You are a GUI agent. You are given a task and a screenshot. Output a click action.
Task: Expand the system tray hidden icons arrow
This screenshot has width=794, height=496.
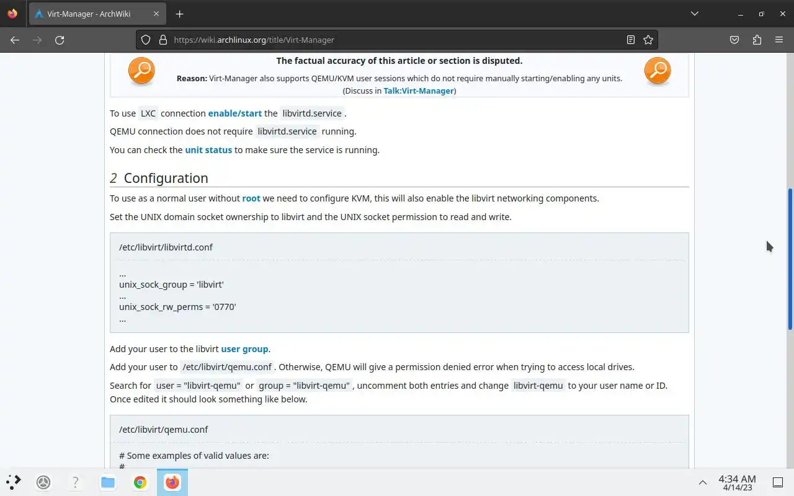(703, 482)
